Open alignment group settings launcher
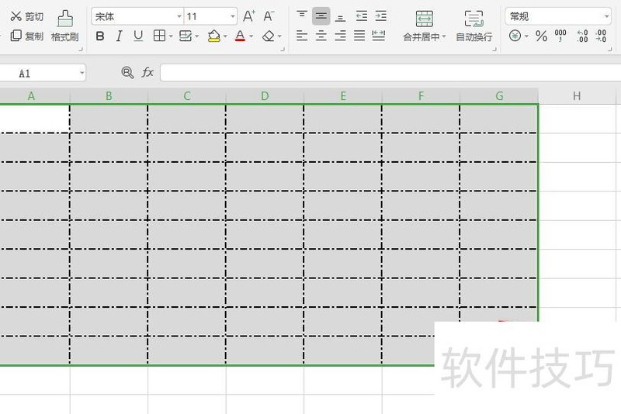This screenshot has width=621, height=414. 494,50
